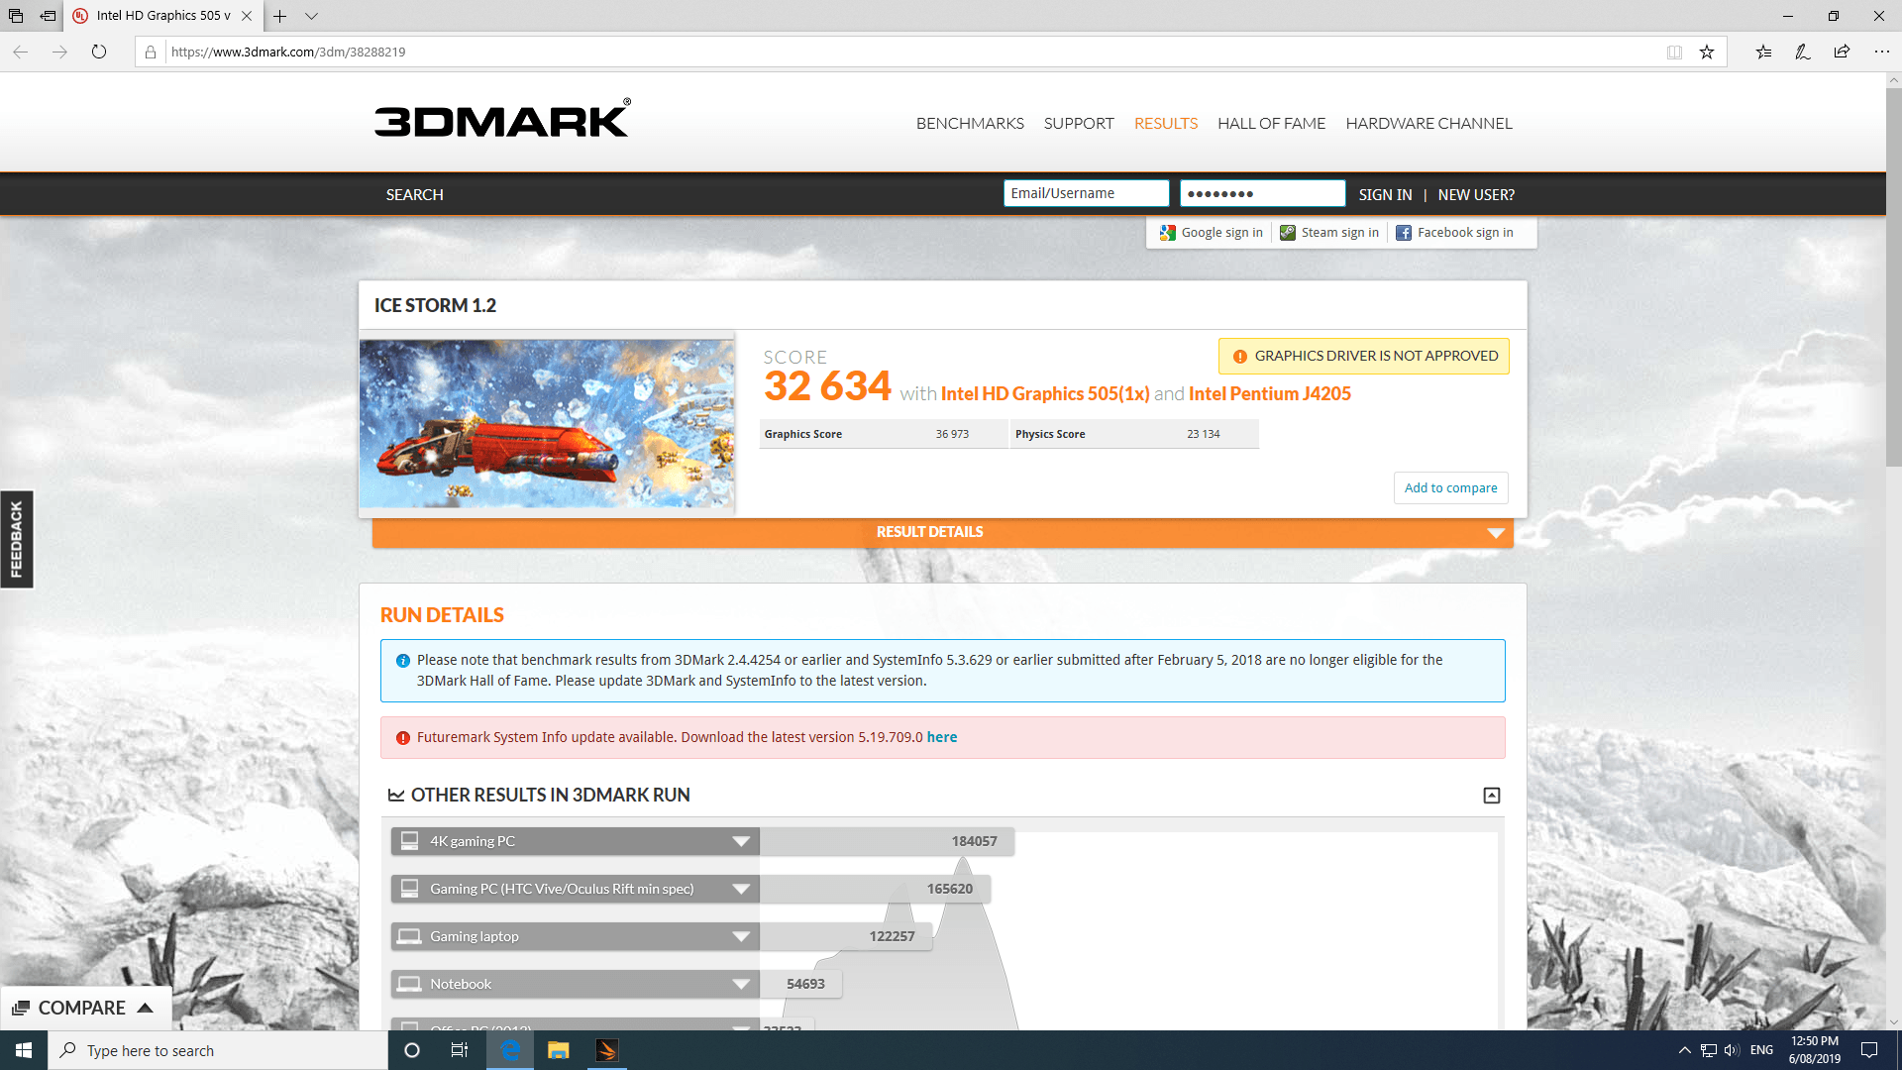
Task: Click the Graphics Driver Not Approved warning
Action: click(1364, 356)
